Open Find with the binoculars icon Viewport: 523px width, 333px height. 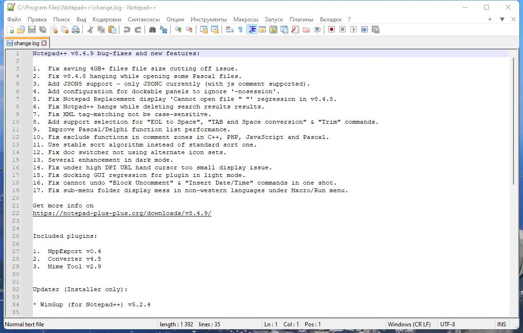(153, 29)
